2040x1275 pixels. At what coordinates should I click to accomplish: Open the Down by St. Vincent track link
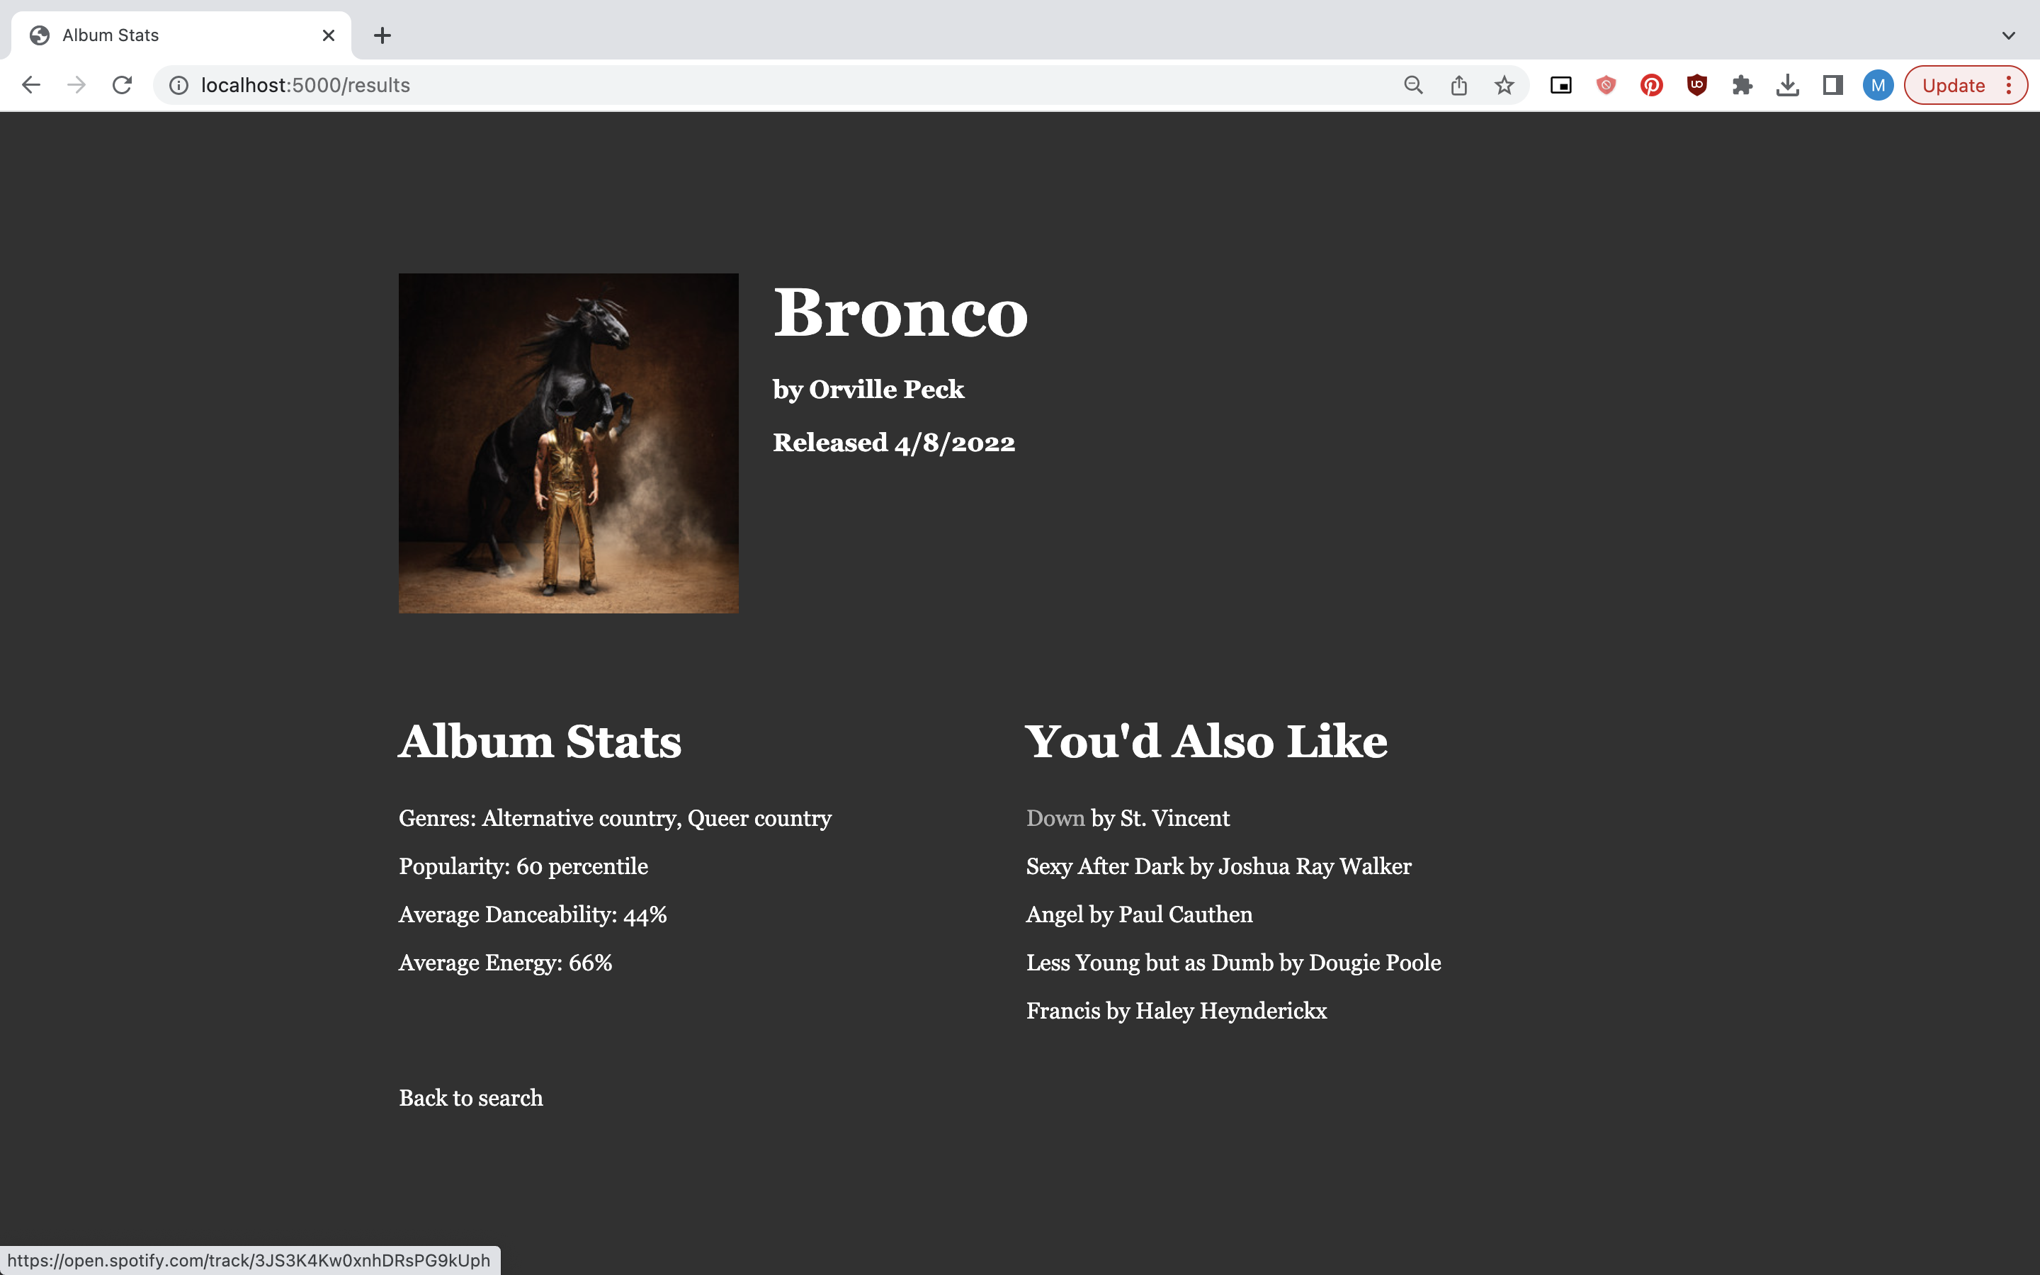click(1055, 818)
